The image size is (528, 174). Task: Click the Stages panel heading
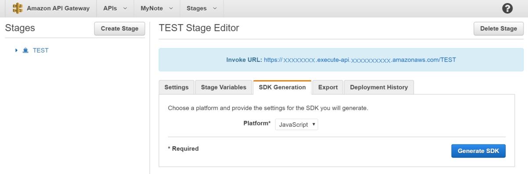(20, 28)
